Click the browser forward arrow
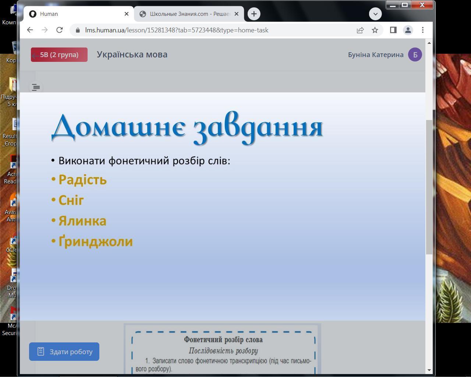This screenshot has width=471, height=377. point(45,30)
